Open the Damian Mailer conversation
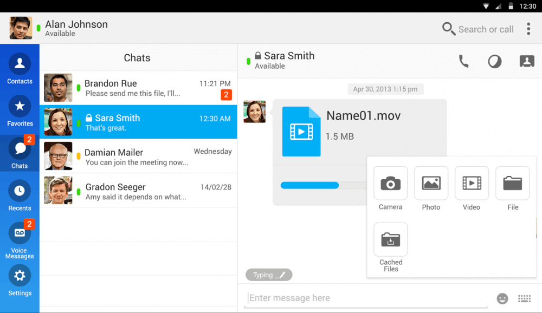542x313 pixels. [x=138, y=156]
